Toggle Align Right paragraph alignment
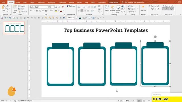The height and width of the screenshot is (102, 182). click(85, 11)
